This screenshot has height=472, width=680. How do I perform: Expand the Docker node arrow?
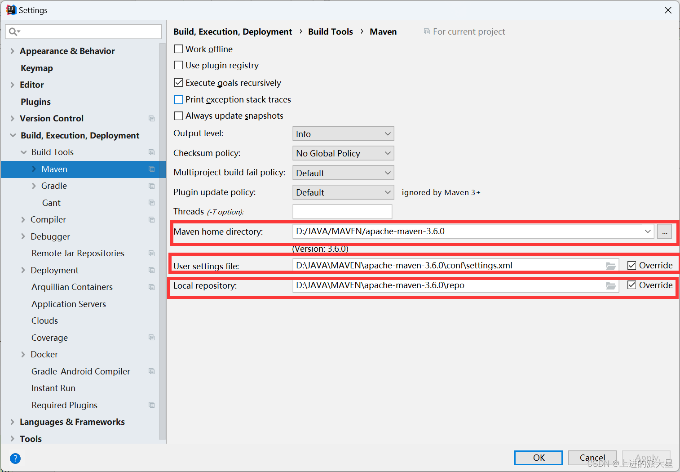point(23,354)
